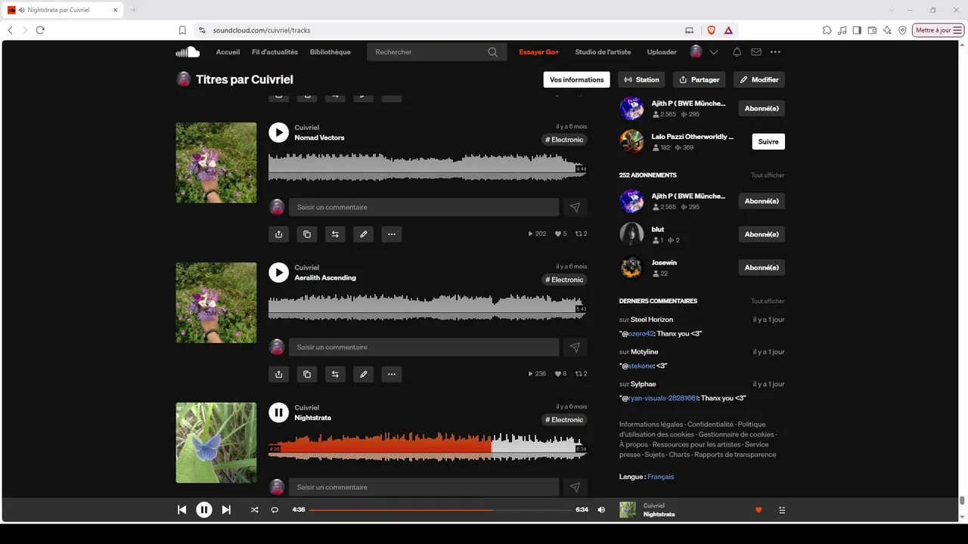Image resolution: width=968 pixels, height=544 pixels.
Task: Open the Steel Horizon comment link
Action: 652,320
